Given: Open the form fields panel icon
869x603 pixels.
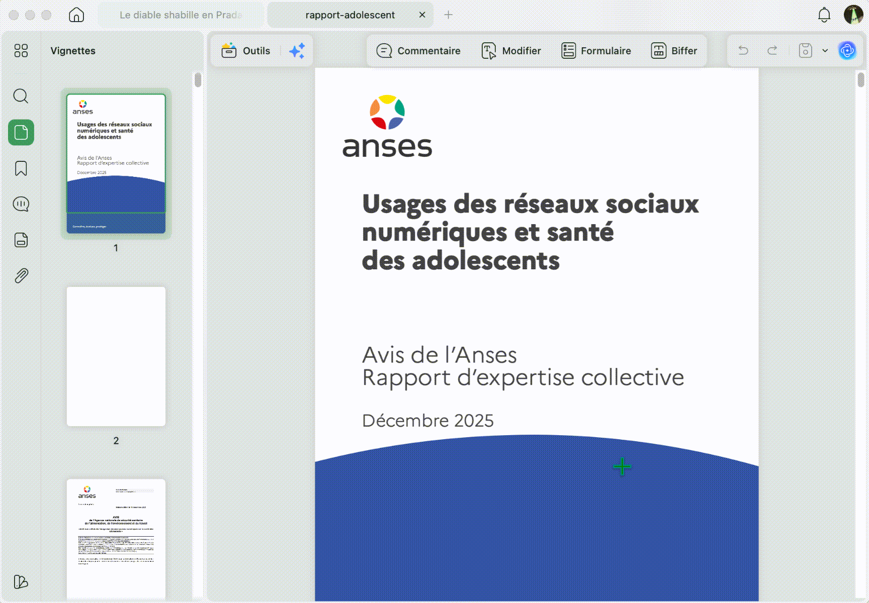Looking at the screenshot, I should (21, 240).
